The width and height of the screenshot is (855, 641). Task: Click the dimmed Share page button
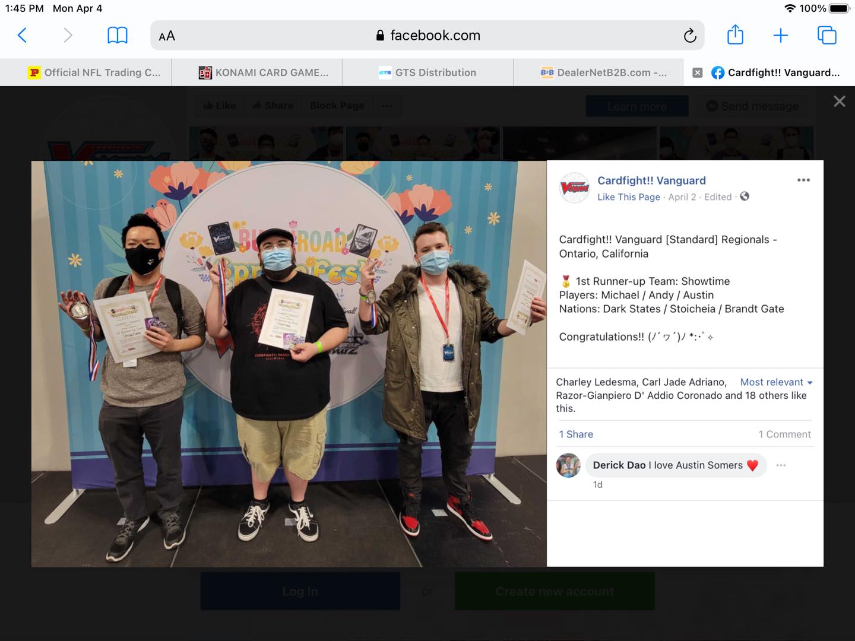pos(273,106)
